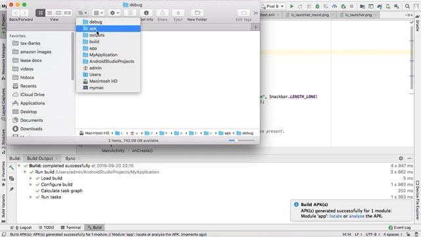Open the Build Output tab
The height and width of the screenshot is (237, 421).
(40, 159)
